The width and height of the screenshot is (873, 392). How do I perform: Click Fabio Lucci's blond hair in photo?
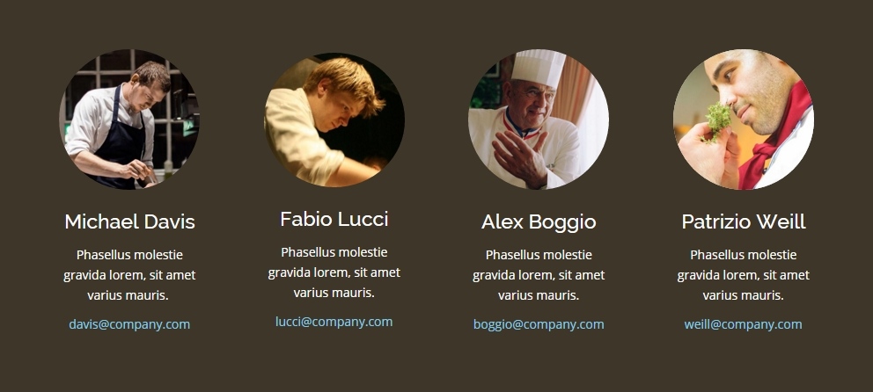pos(344,83)
